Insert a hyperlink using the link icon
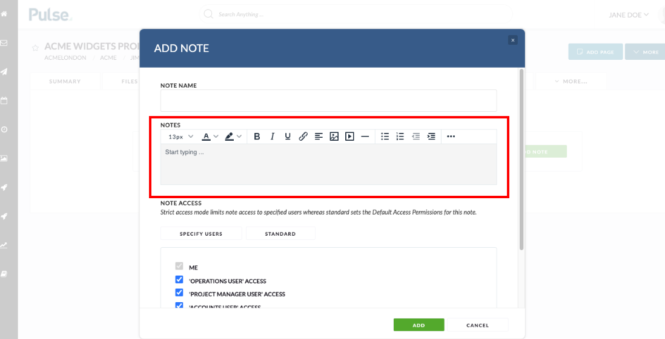Viewport: 665px width, 339px height. coord(303,137)
